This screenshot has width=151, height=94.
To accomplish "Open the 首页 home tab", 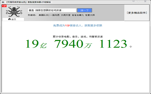I will (13, 19).
